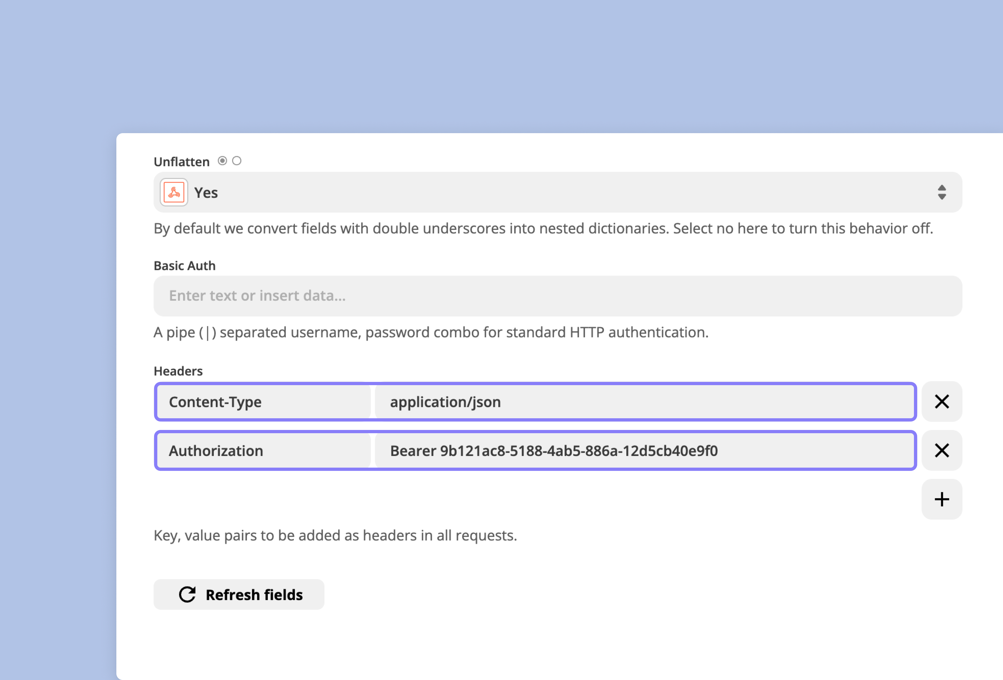Select the second Unflatten radio button

[x=237, y=161]
